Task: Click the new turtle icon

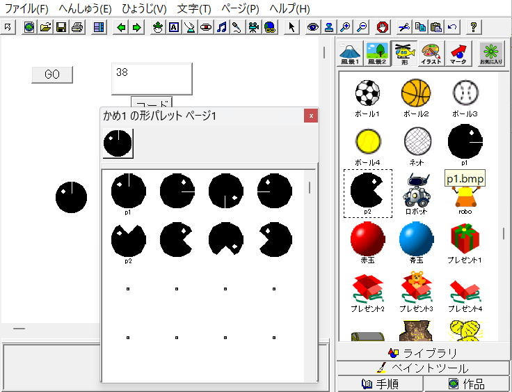Action: click(x=158, y=27)
